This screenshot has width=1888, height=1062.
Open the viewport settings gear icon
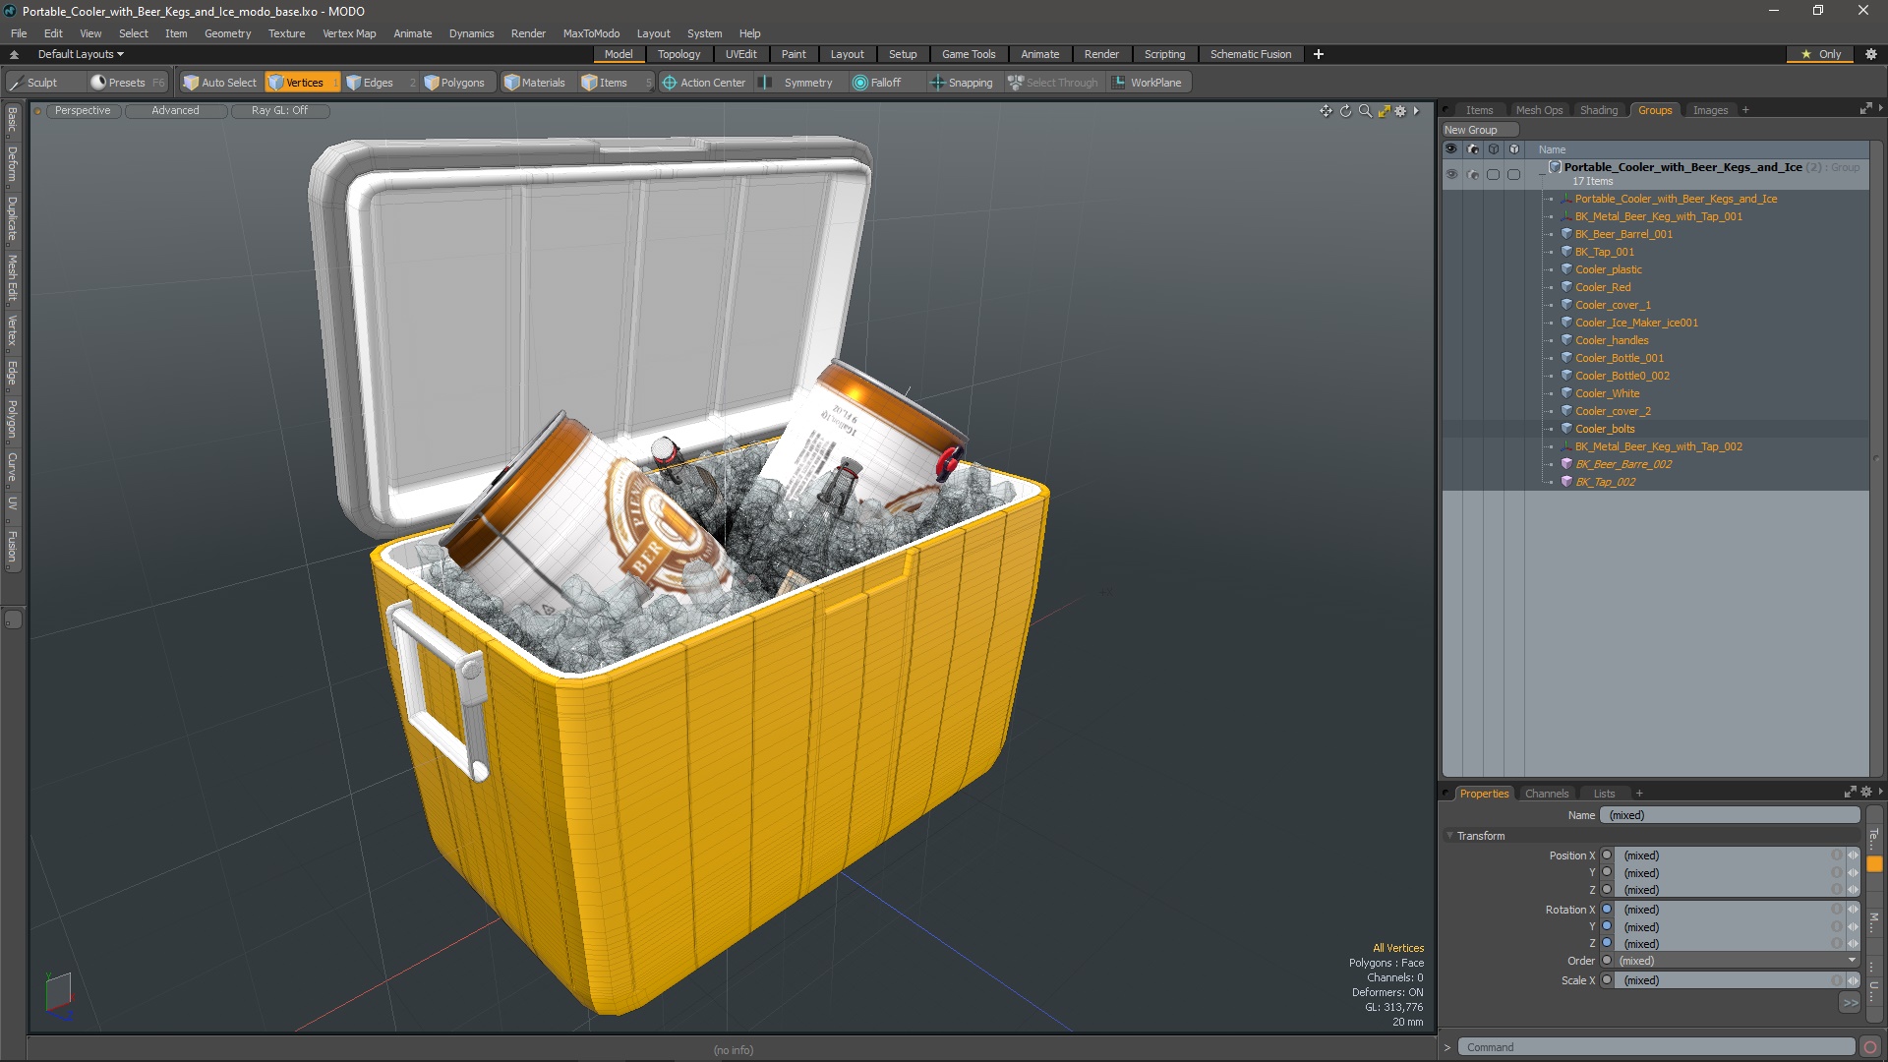pyautogui.click(x=1400, y=111)
